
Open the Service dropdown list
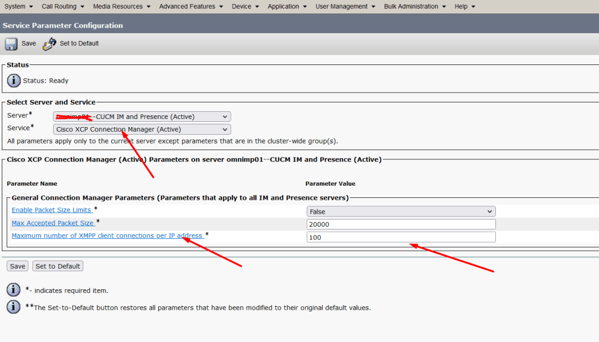pyautogui.click(x=142, y=129)
